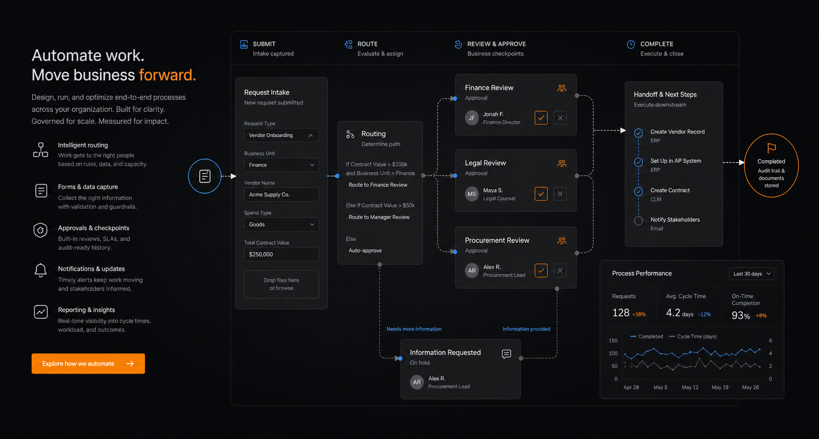
Task: Click the Request Intake card title
Action: (x=266, y=92)
